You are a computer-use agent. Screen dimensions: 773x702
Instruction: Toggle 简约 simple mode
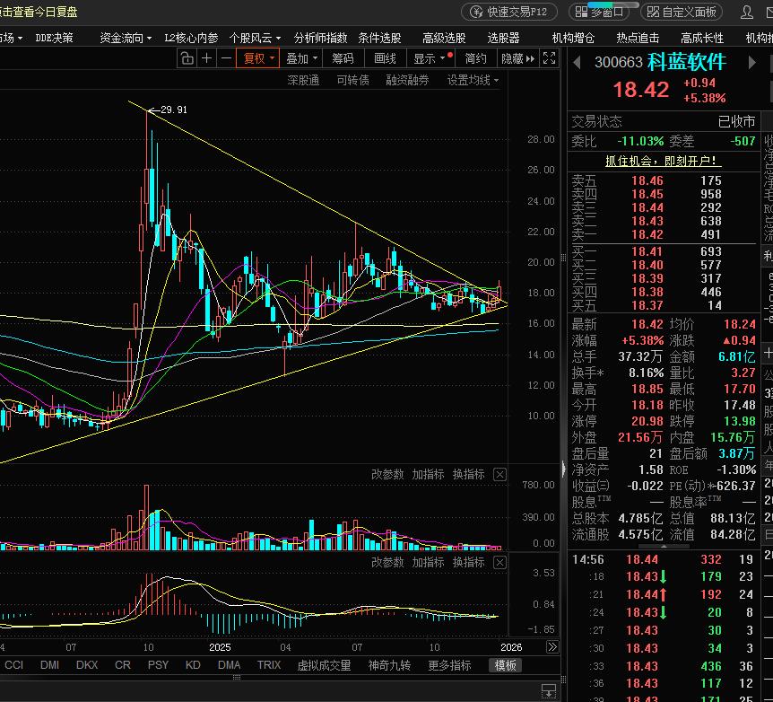(475, 58)
